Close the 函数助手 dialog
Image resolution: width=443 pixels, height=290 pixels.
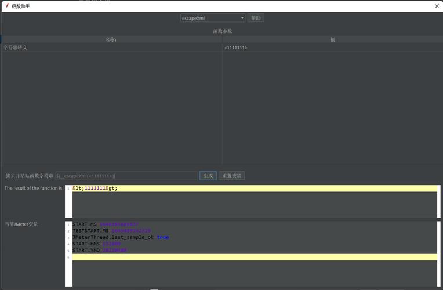click(437, 6)
